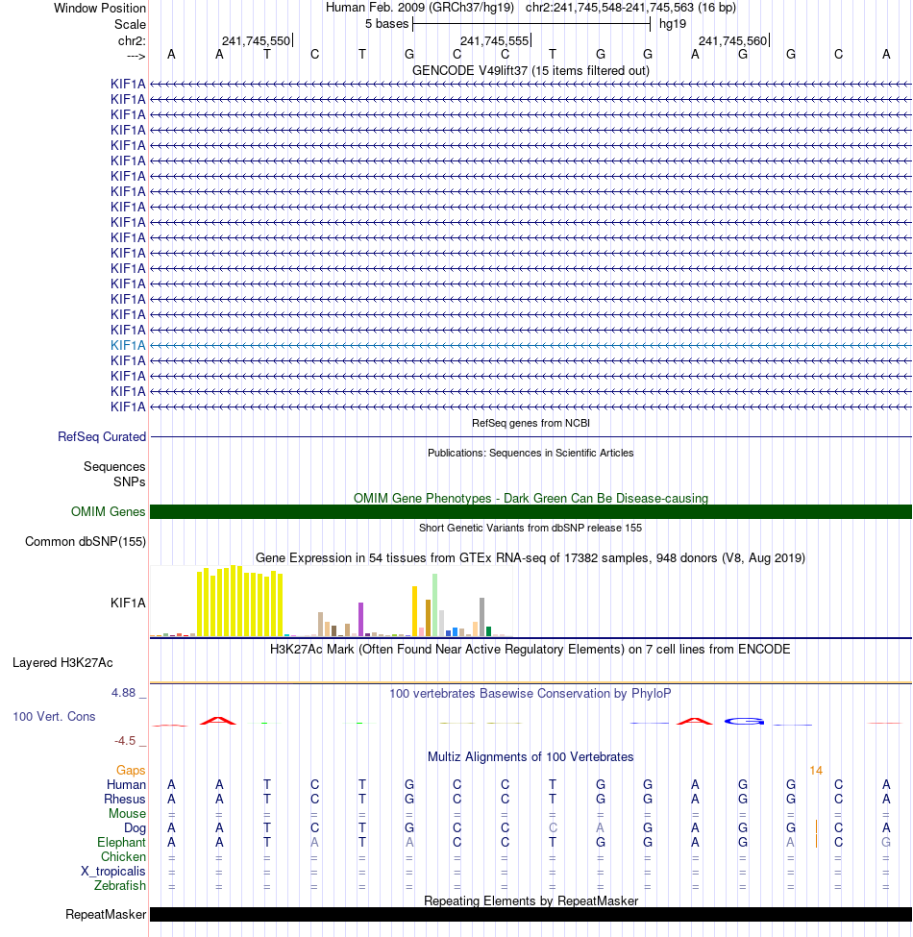
Task: Click position marker 241,745,550
Action: pos(256,40)
